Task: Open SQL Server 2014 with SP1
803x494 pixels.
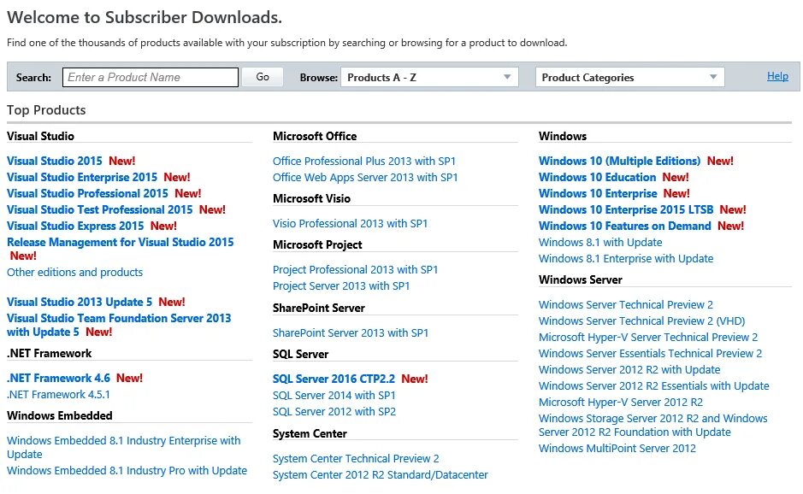Action: tap(334, 396)
